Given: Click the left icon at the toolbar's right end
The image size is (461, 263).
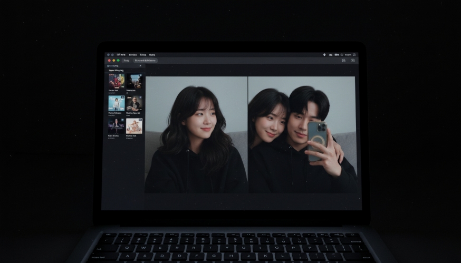Looking at the screenshot, I should tap(343, 61).
